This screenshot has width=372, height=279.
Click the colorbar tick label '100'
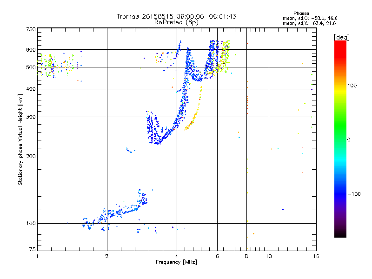tap(352, 86)
